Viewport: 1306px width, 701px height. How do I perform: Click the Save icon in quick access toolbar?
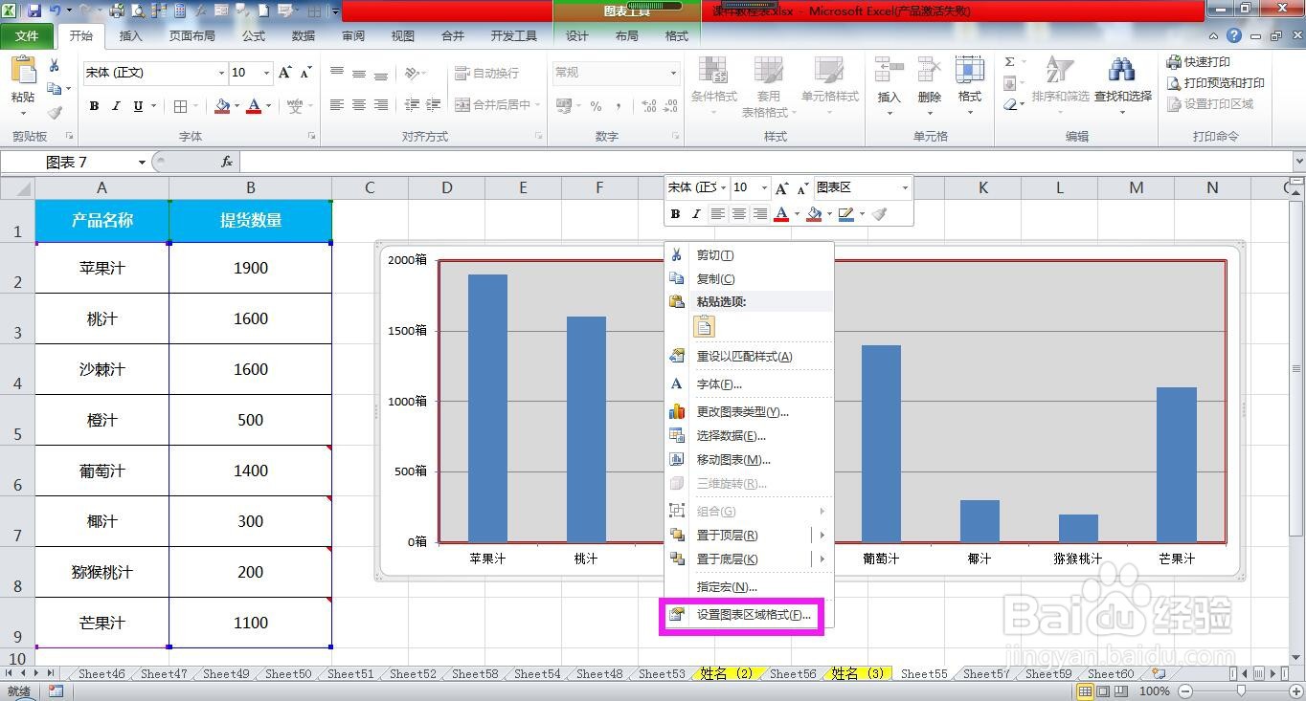[x=34, y=11]
